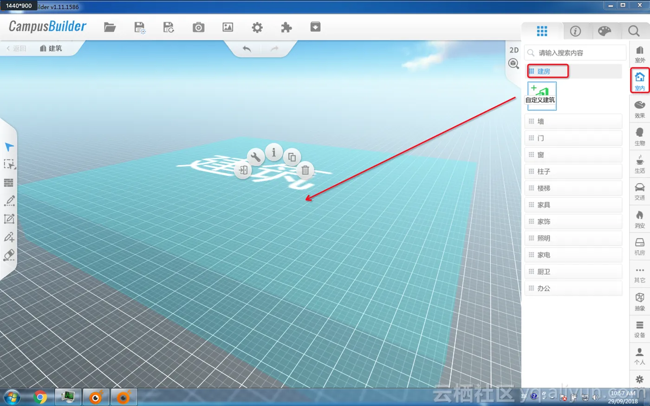Select the pencil add-point tool
The width and height of the screenshot is (650, 406).
pyautogui.click(x=9, y=237)
